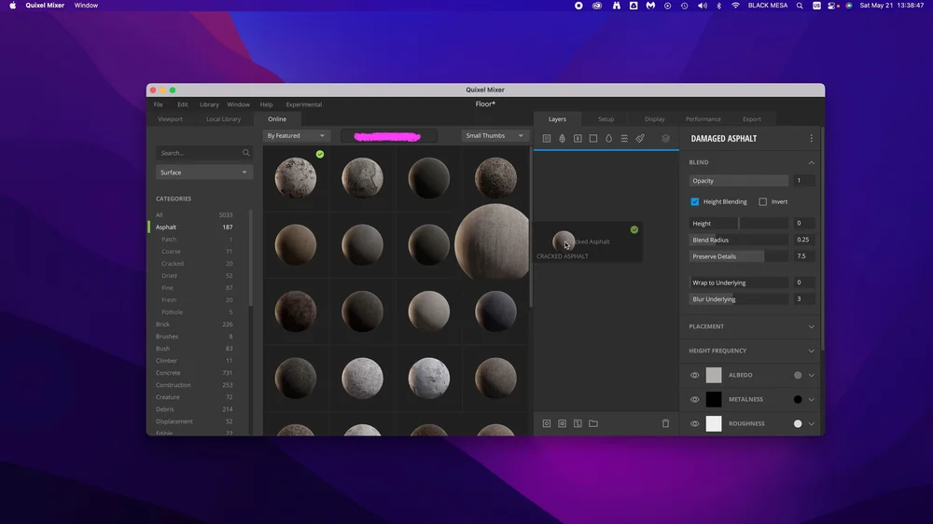Image resolution: width=933 pixels, height=524 pixels.
Task: Select the asphalt thumbnail with green checkmark
Action: pyautogui.click(x=296, y=177)
